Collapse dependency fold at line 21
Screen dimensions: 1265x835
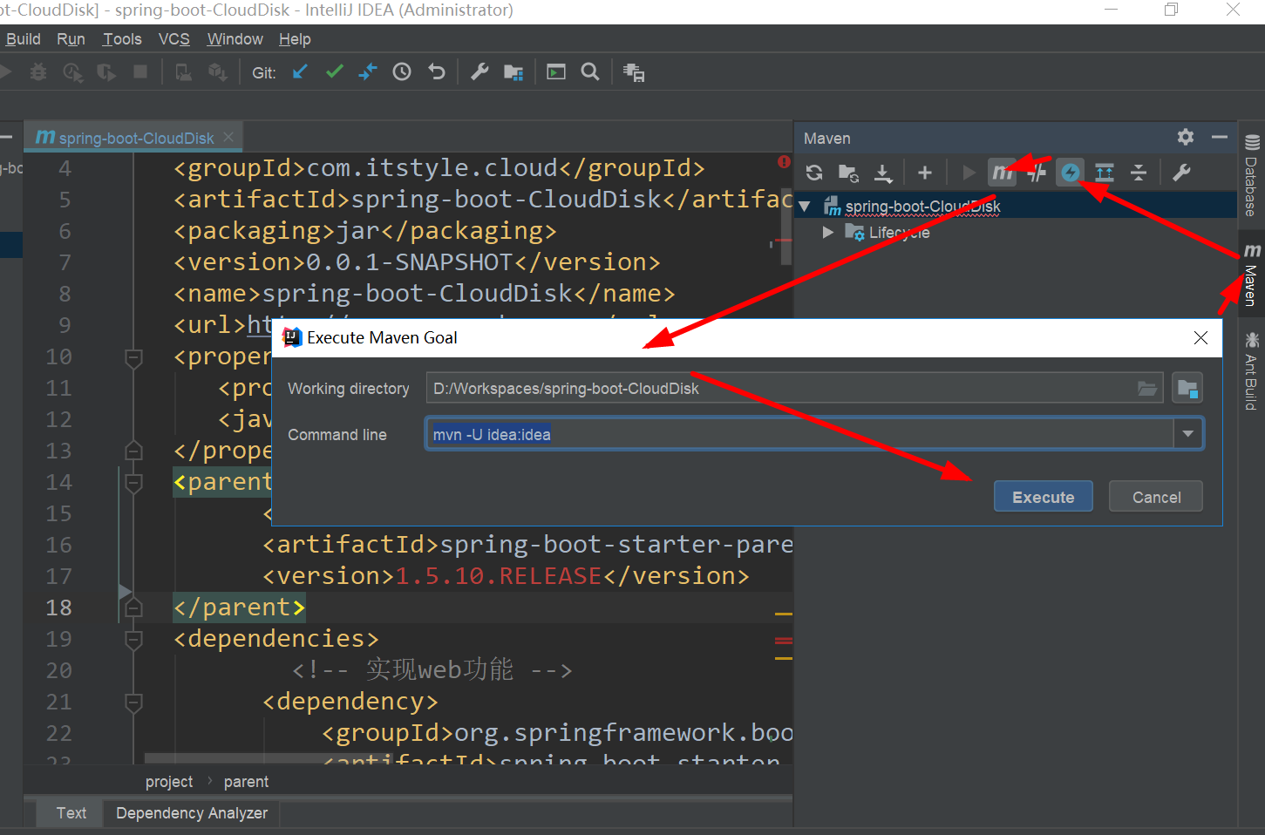(x=133, y=702)
